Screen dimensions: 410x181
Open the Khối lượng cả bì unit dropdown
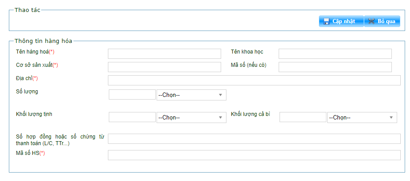pos(362,117)
